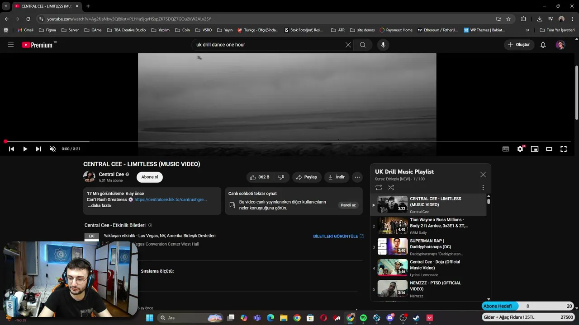Open BİLETLERİ GÖRÜNTÜLE tickets link
This screenshot has width=579, height=325.
point(338,236)
